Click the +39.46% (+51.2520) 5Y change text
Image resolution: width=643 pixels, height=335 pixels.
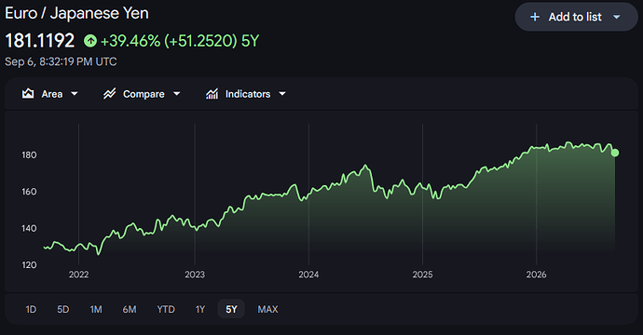click(180, 41)
